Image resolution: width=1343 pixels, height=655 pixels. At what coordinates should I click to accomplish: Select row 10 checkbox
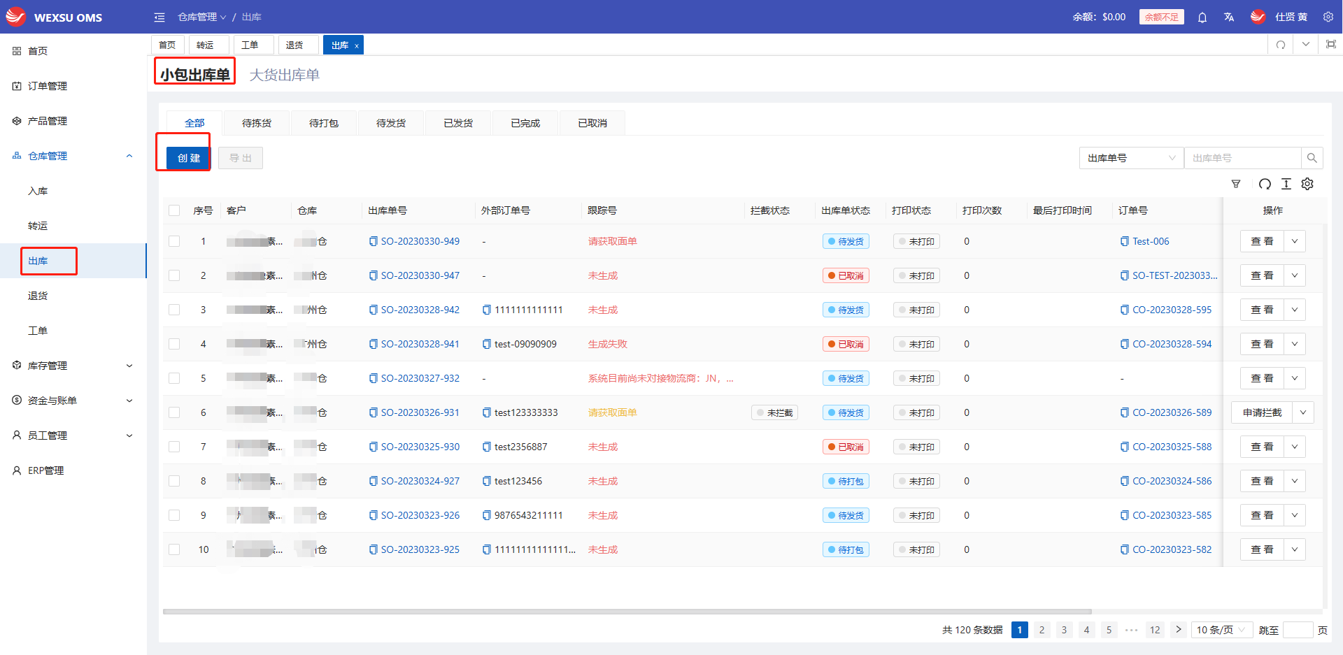(174, 549)
